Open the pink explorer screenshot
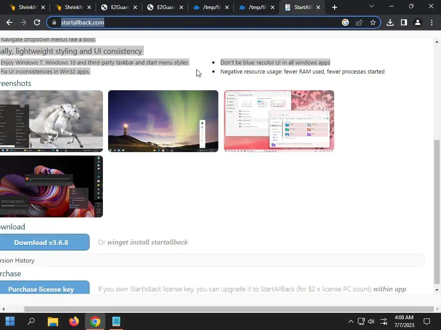Image resolution: width=441 pixels, height=330 pixels. point(279,121)
